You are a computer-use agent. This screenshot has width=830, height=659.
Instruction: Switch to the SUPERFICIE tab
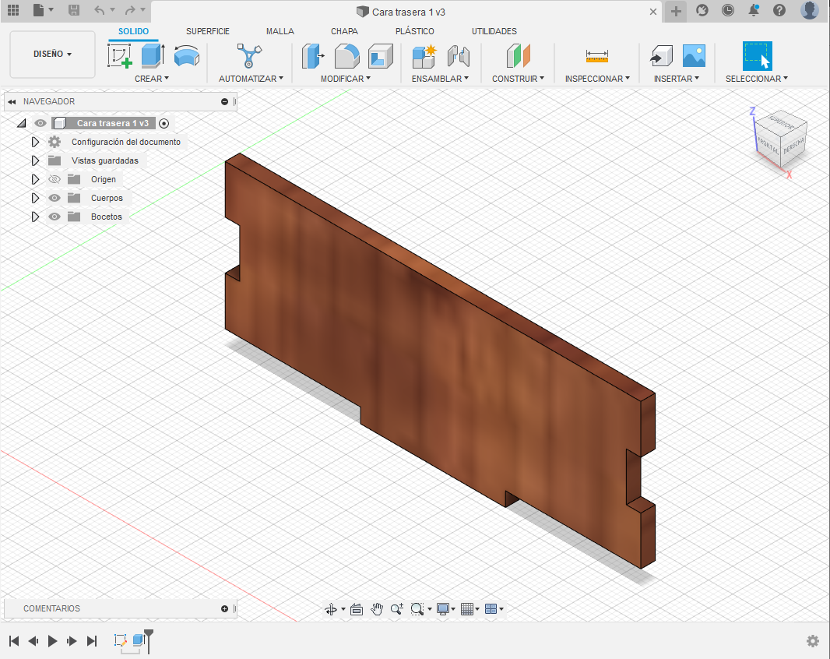pyautogui.click(x=208, y=31)
